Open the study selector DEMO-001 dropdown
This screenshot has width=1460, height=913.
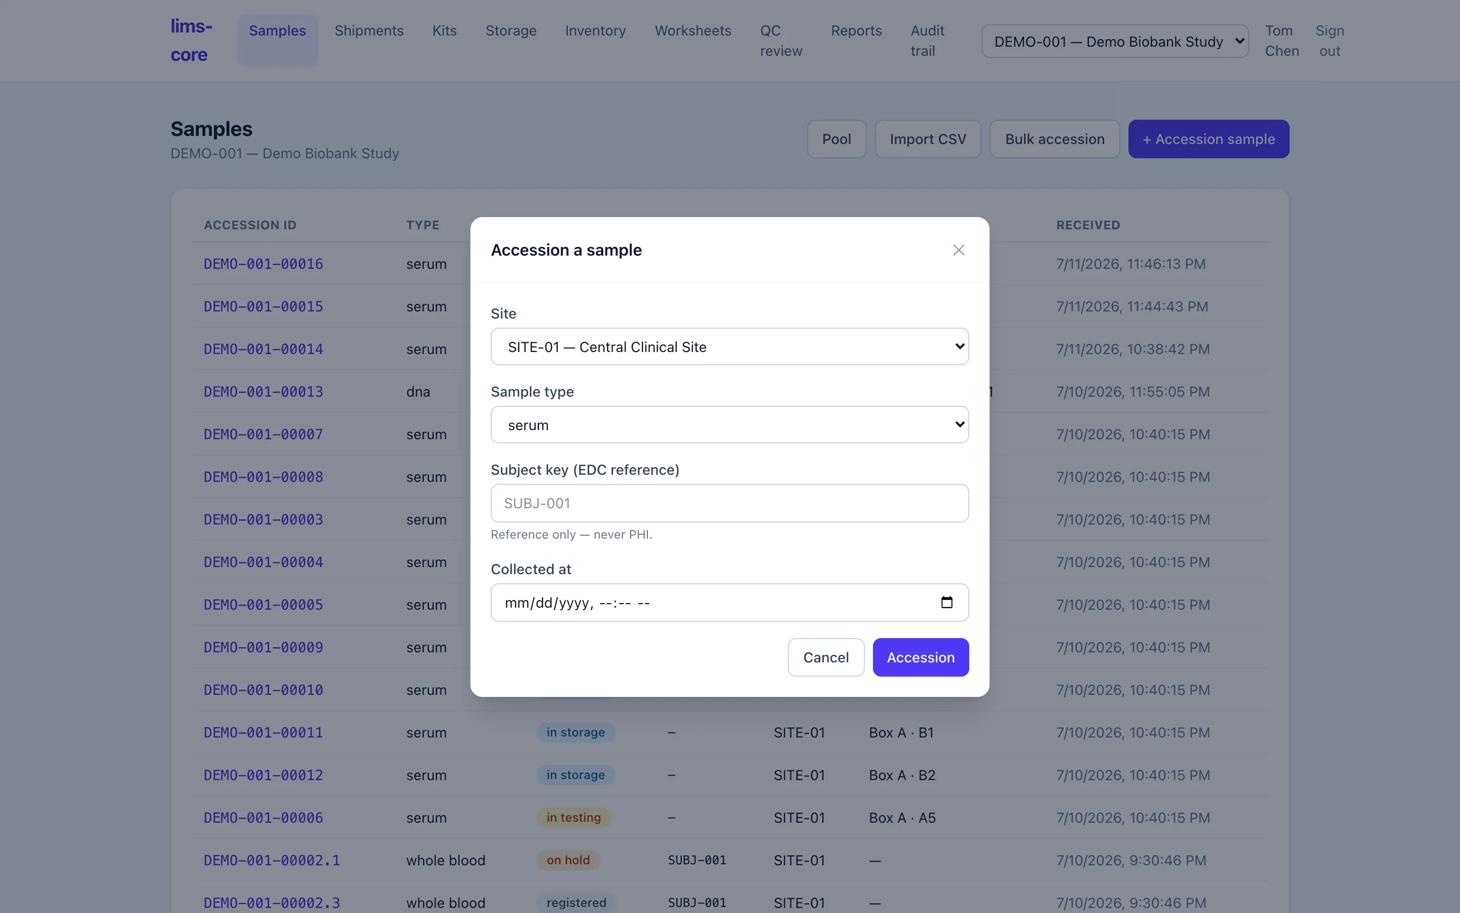(1114, 41)
